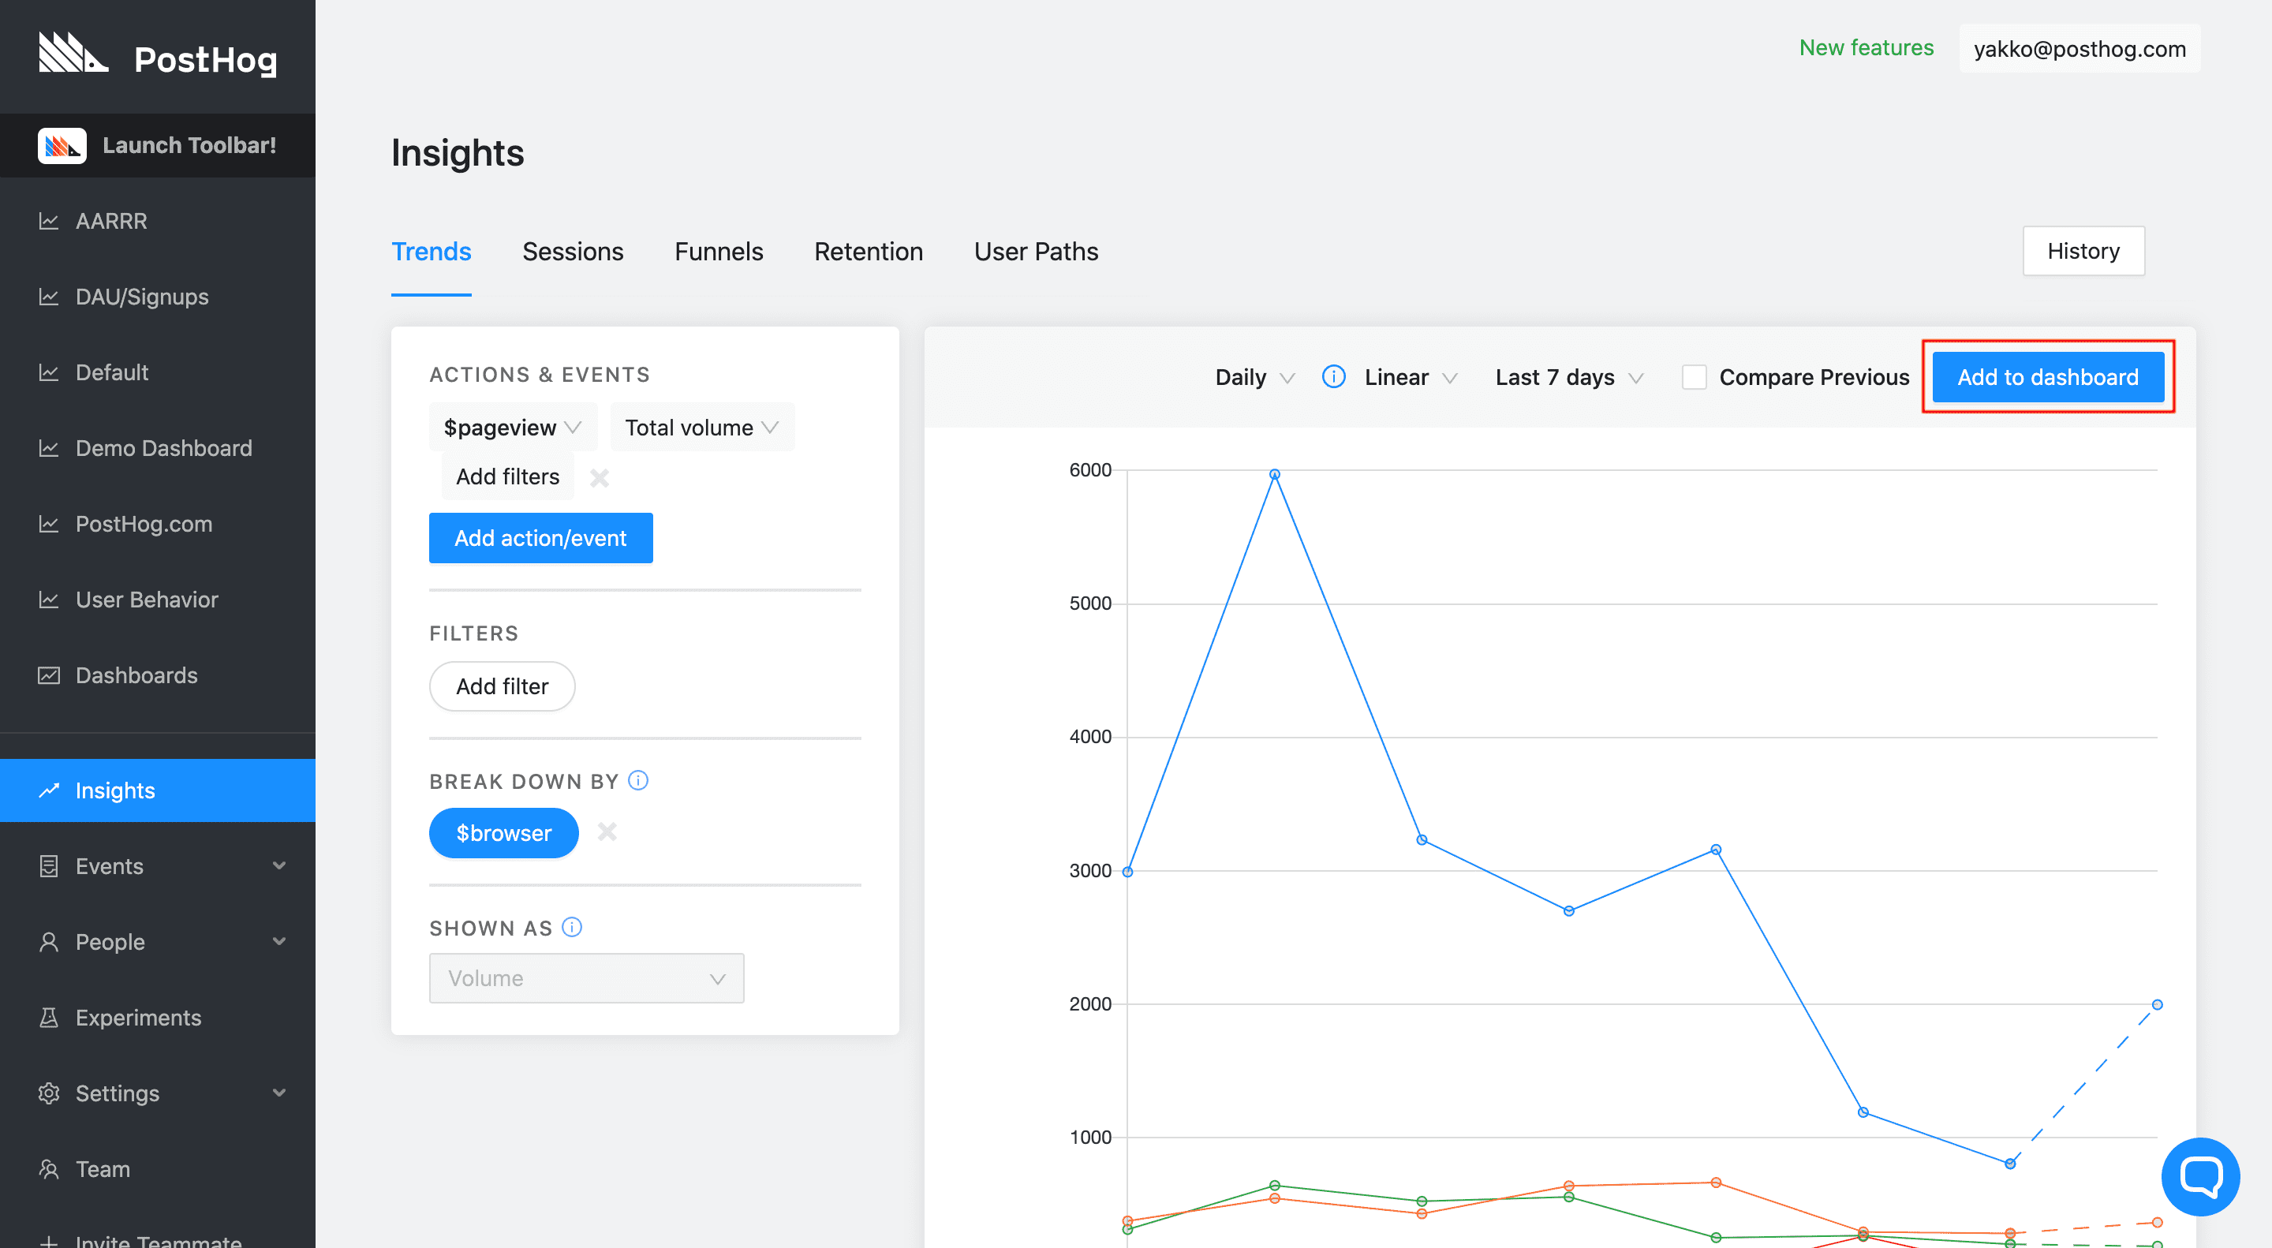Viewport: 2272px width, 1248px height.
Task: Click the Invite Teammate plus icon
Action: click(48, 1242)
